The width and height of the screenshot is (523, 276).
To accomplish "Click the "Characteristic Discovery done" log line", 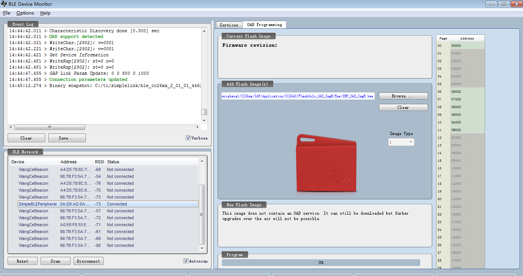I will coord(84,31).
